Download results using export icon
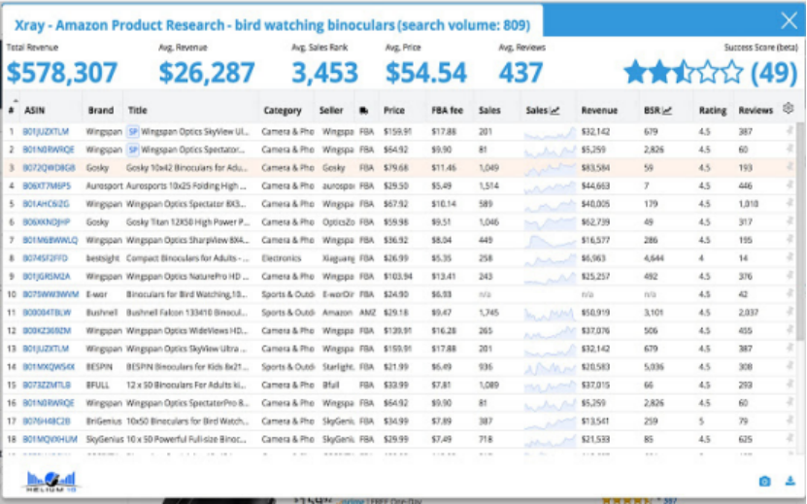The height and width of the screenshot is (504, 807). point(790,481)
